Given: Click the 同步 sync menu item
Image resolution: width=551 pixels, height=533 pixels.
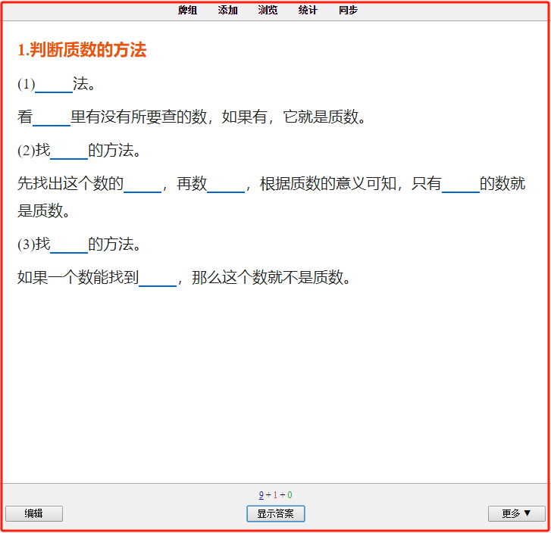Looking at the screenshot, I should (x=348, y=10).
